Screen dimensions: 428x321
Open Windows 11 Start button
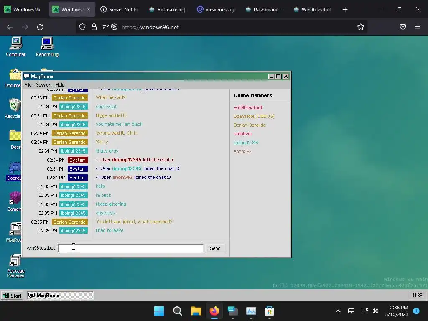pos(159,311)
